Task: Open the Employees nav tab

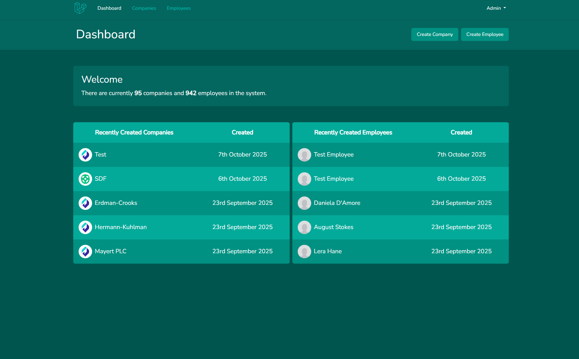Action: (x=178, y=8)
